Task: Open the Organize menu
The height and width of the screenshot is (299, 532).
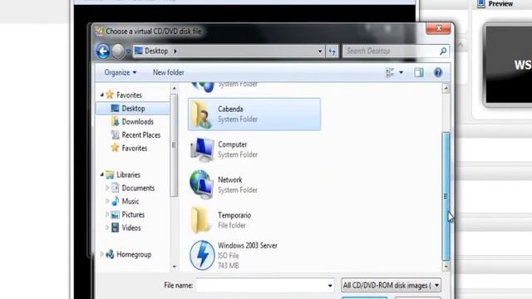Action: (x=121, y=72)
